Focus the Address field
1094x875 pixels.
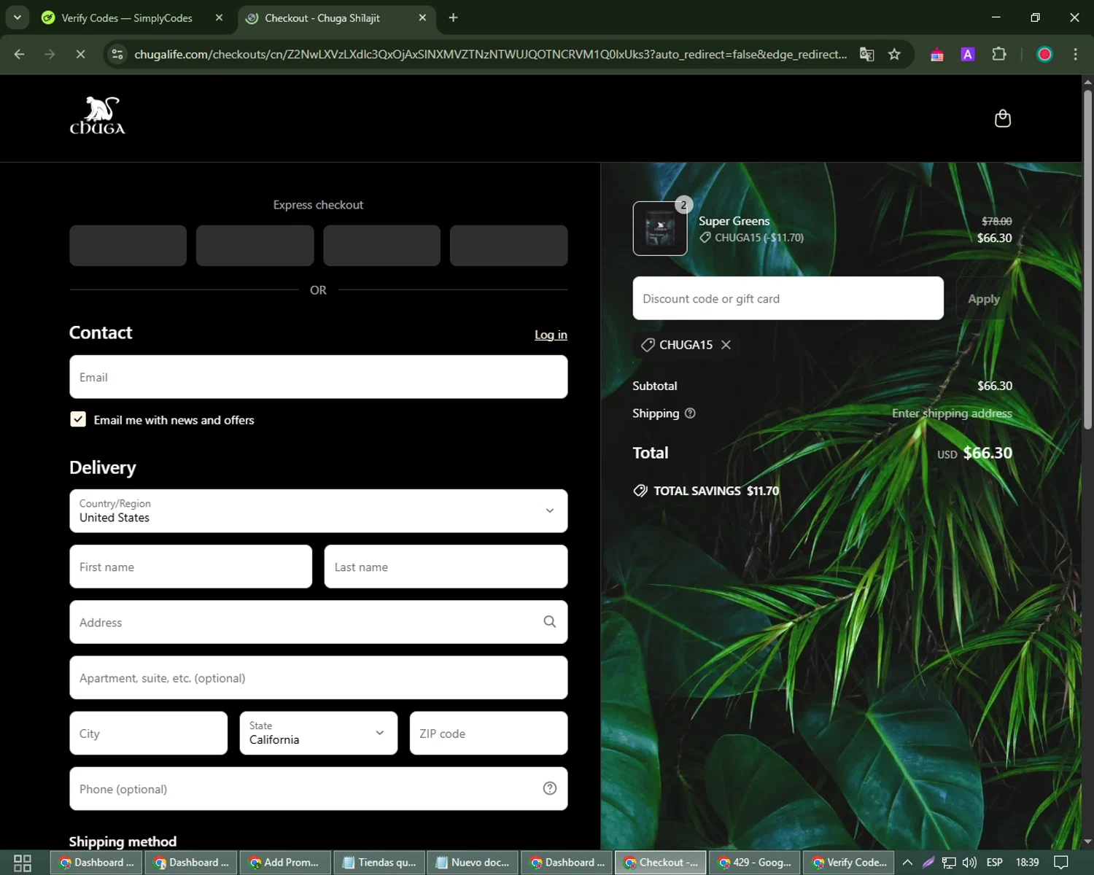pos(318,622)
